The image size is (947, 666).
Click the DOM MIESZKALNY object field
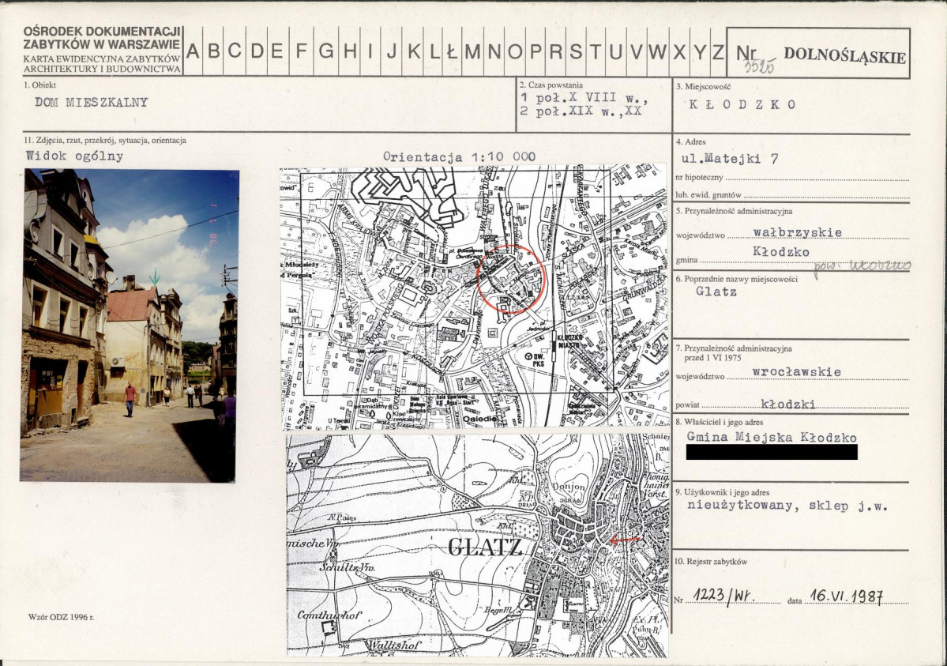pyautogui.click(x=91, y=102)
